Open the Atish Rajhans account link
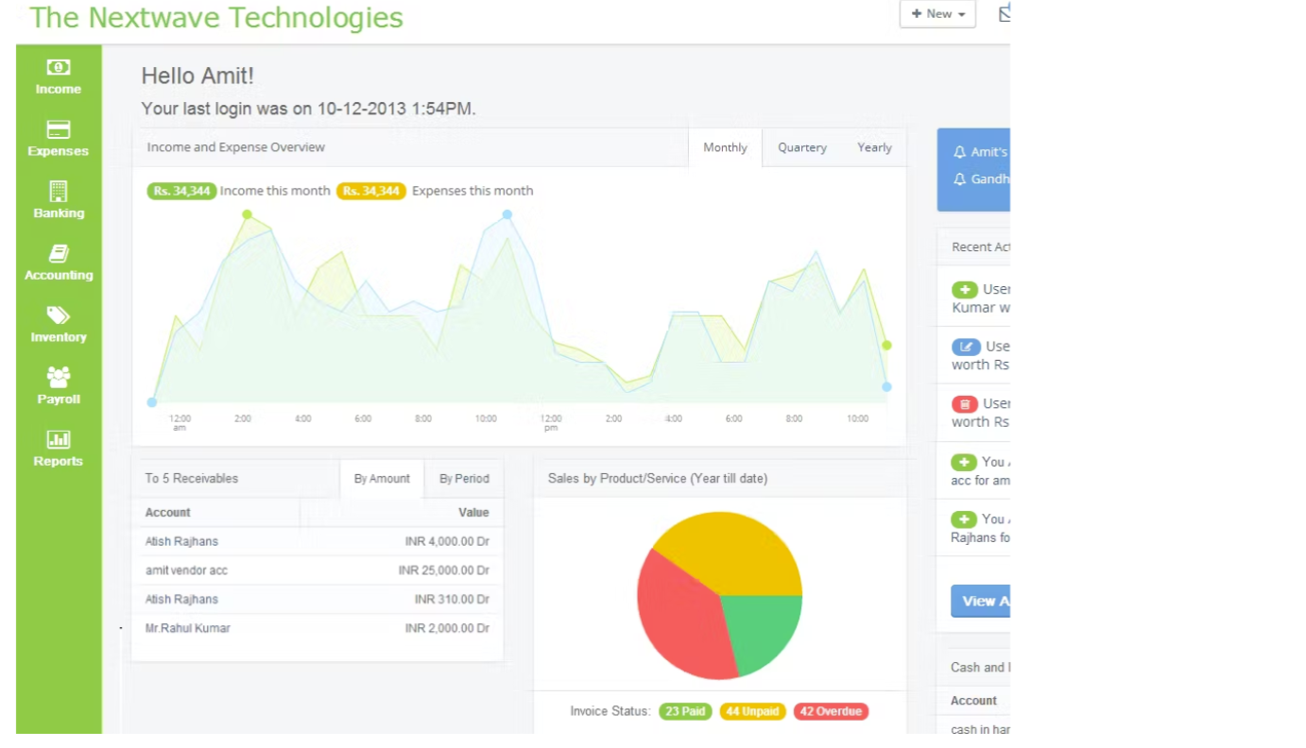The image size is (1306, 748). click(180, 541)
